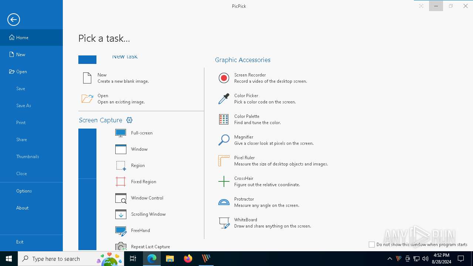Screen dimensions: 473x266
Task: Click the New blank image icon
Action: point(87,78)
